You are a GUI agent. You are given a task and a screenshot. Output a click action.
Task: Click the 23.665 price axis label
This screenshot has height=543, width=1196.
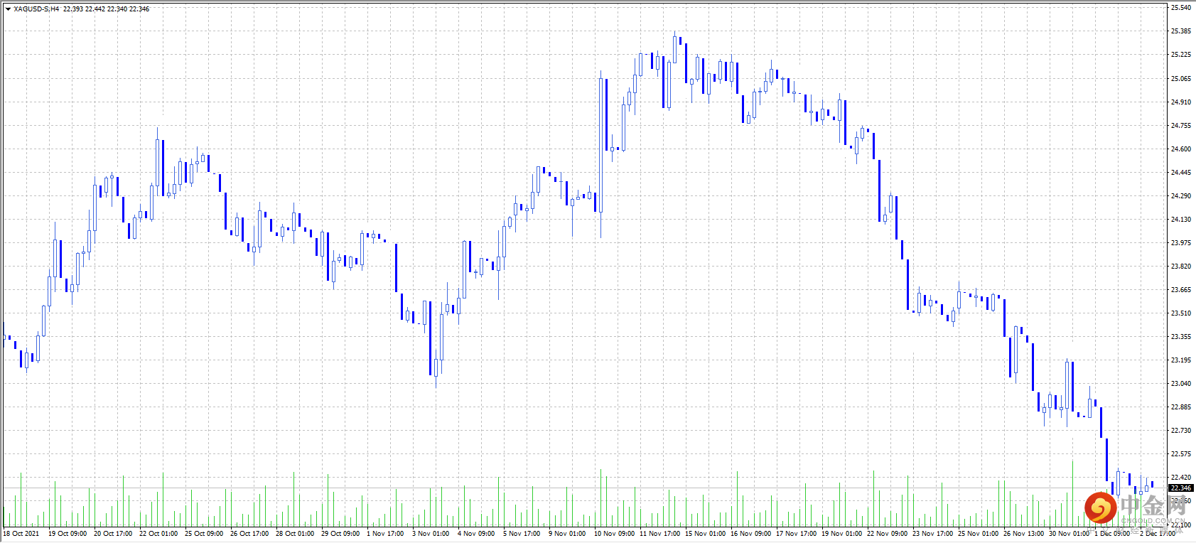[x=1180, y=290]
